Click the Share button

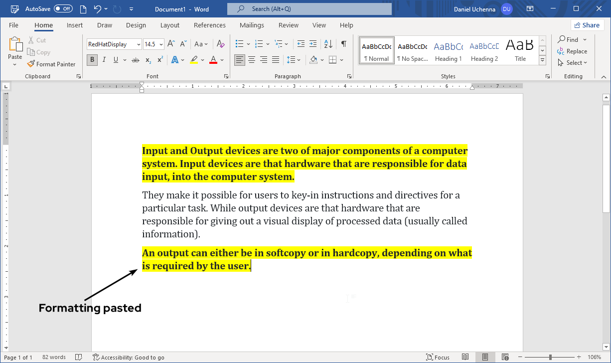(587, 25)
